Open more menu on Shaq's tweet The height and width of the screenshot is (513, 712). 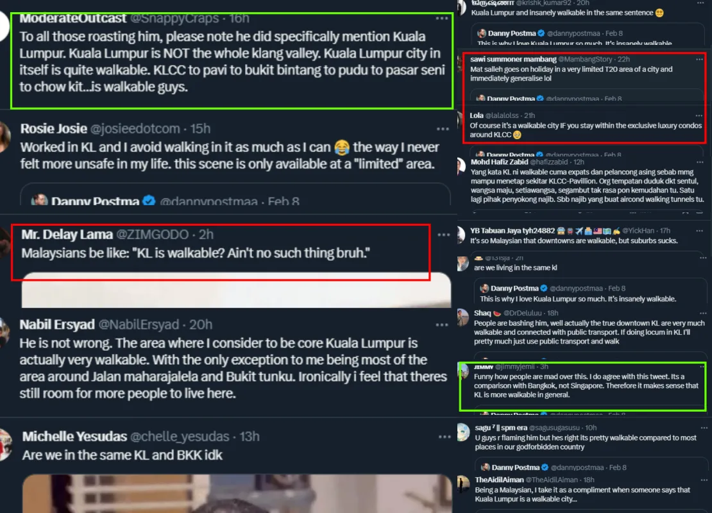tap(703, 313)
